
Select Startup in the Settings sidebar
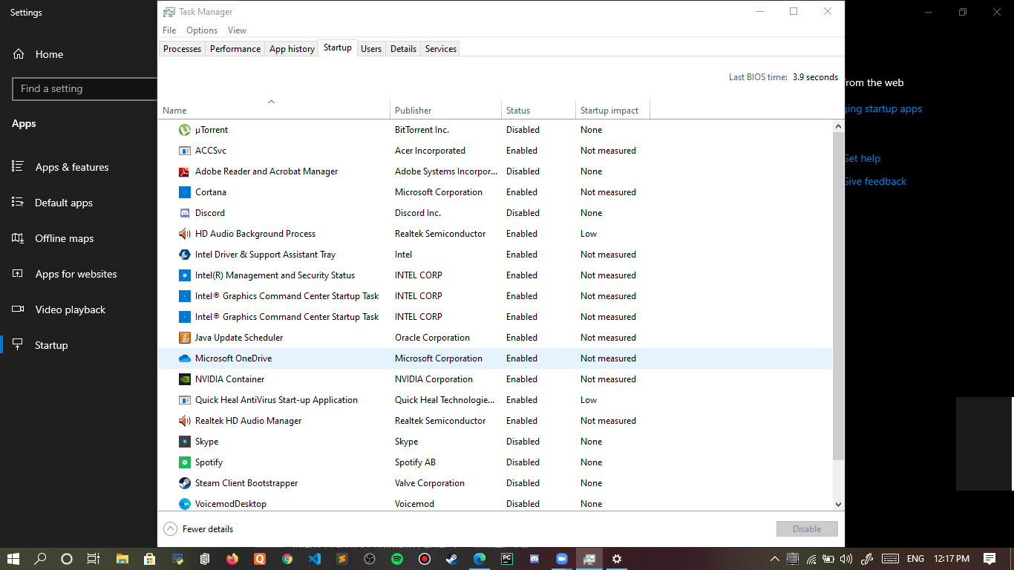[x=50, y=345]
